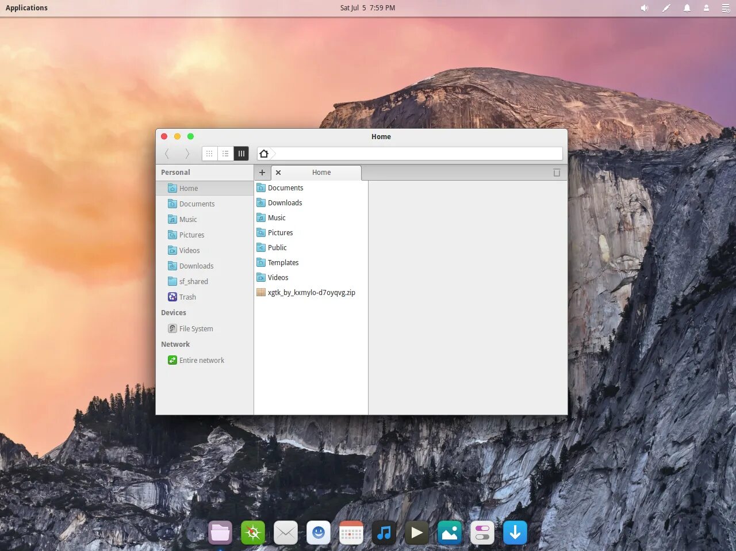Click the tab history icon at right
The image size is (736, 551).
click(557, 173)
